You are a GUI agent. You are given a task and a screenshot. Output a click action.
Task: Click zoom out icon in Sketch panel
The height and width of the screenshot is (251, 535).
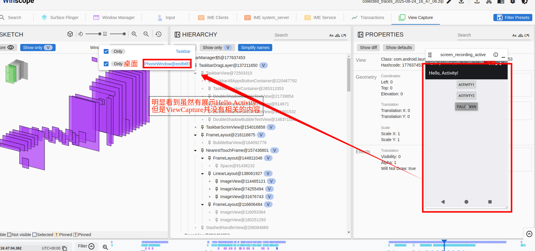click(146, 34)
